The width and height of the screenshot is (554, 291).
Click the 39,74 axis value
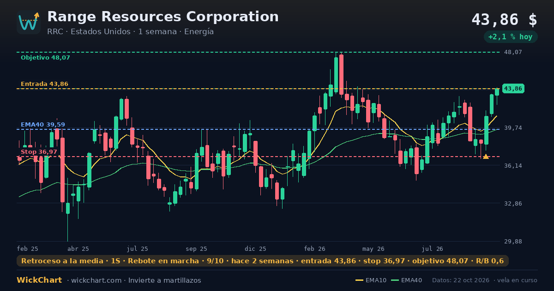513,127
